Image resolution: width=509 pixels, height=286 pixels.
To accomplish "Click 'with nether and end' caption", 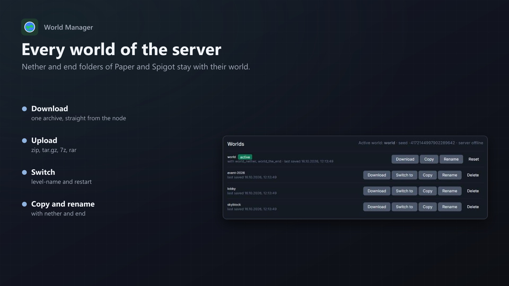I will click(58, 213).
